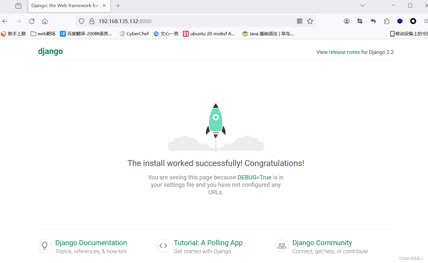This screenshot has width=428, height=263.
Task: Close the Django browser tab
Action: [104, 6]
